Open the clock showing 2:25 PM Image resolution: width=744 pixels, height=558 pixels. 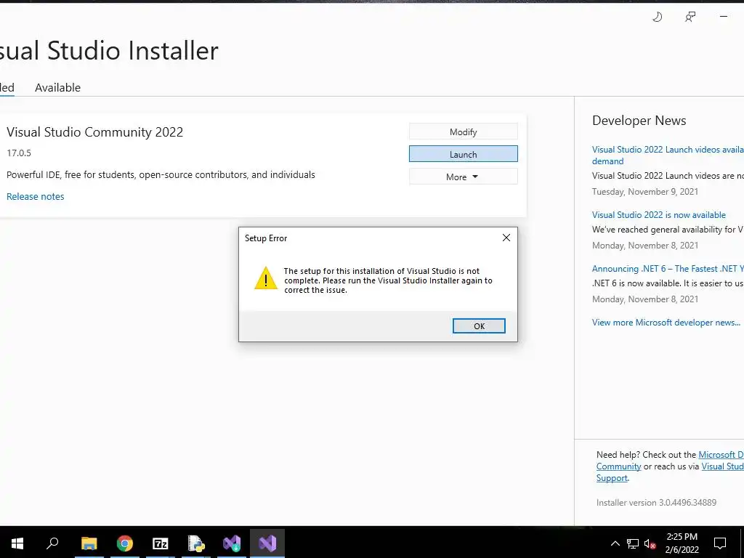coord(682,543)
